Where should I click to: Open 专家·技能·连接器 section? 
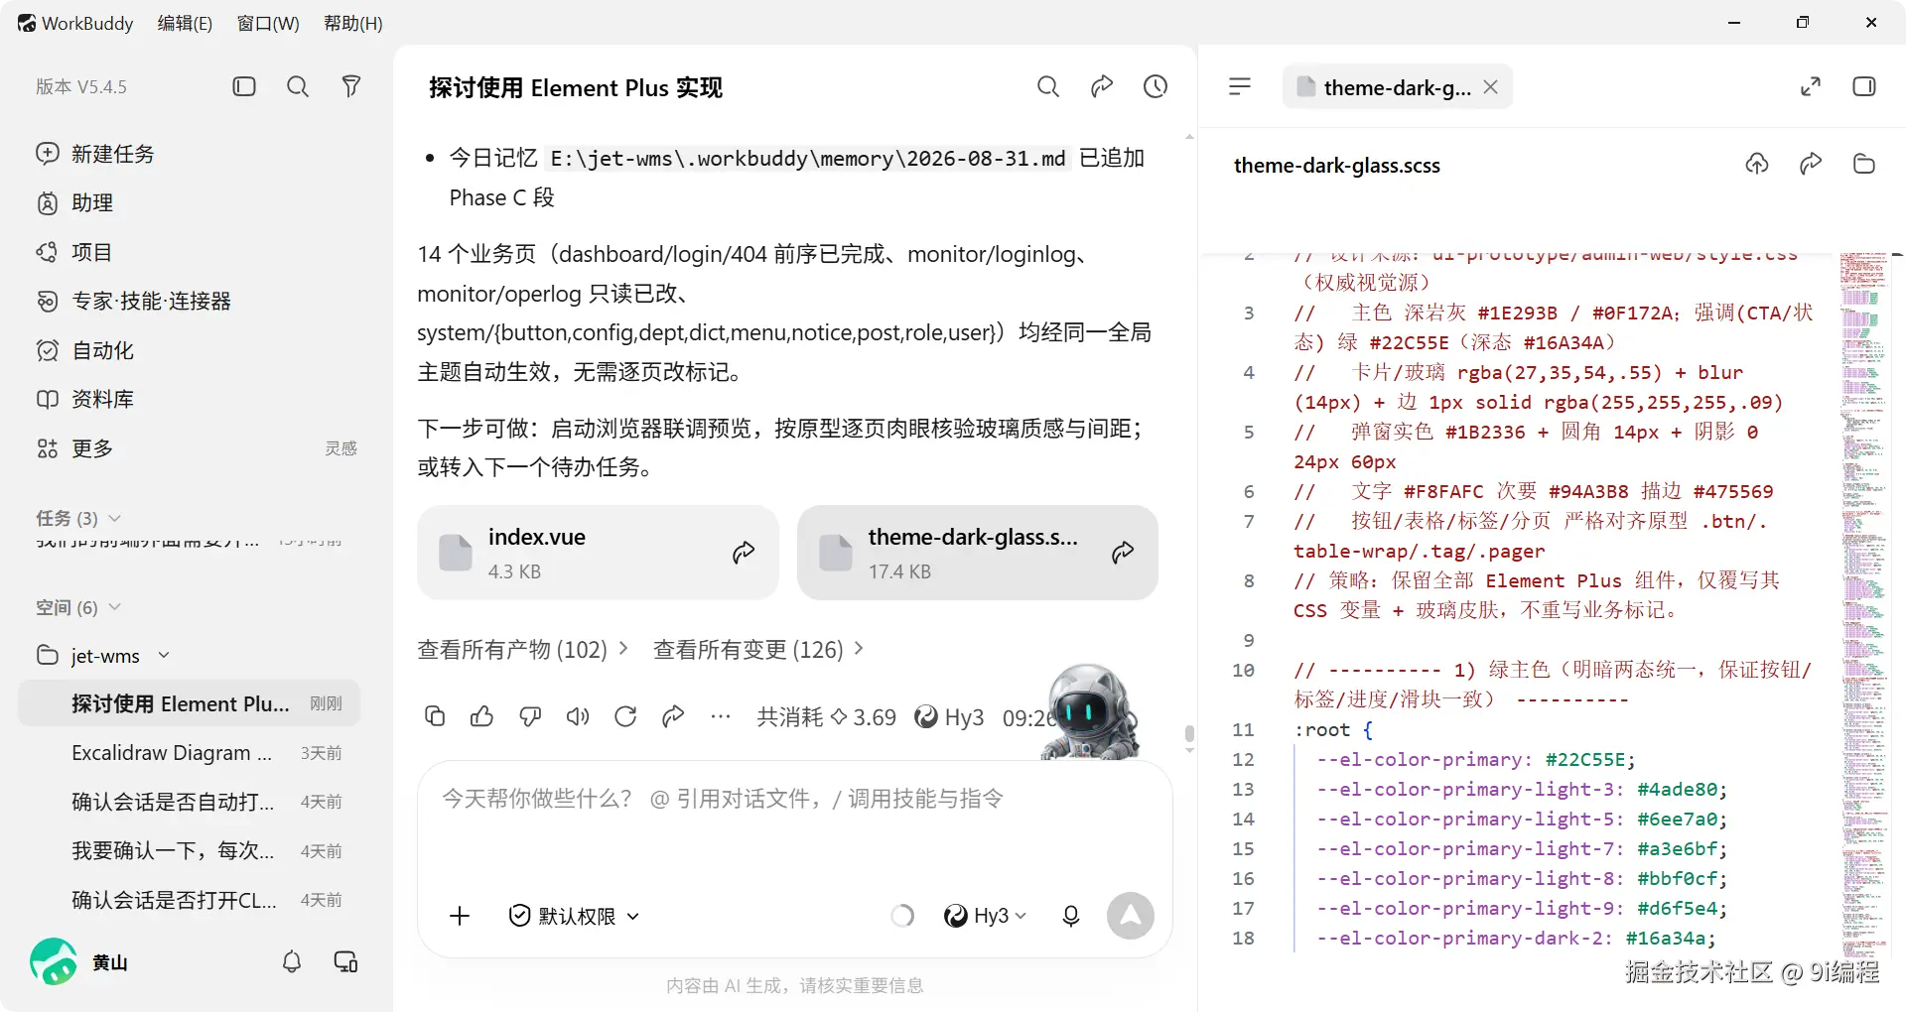tap(133, 301)
